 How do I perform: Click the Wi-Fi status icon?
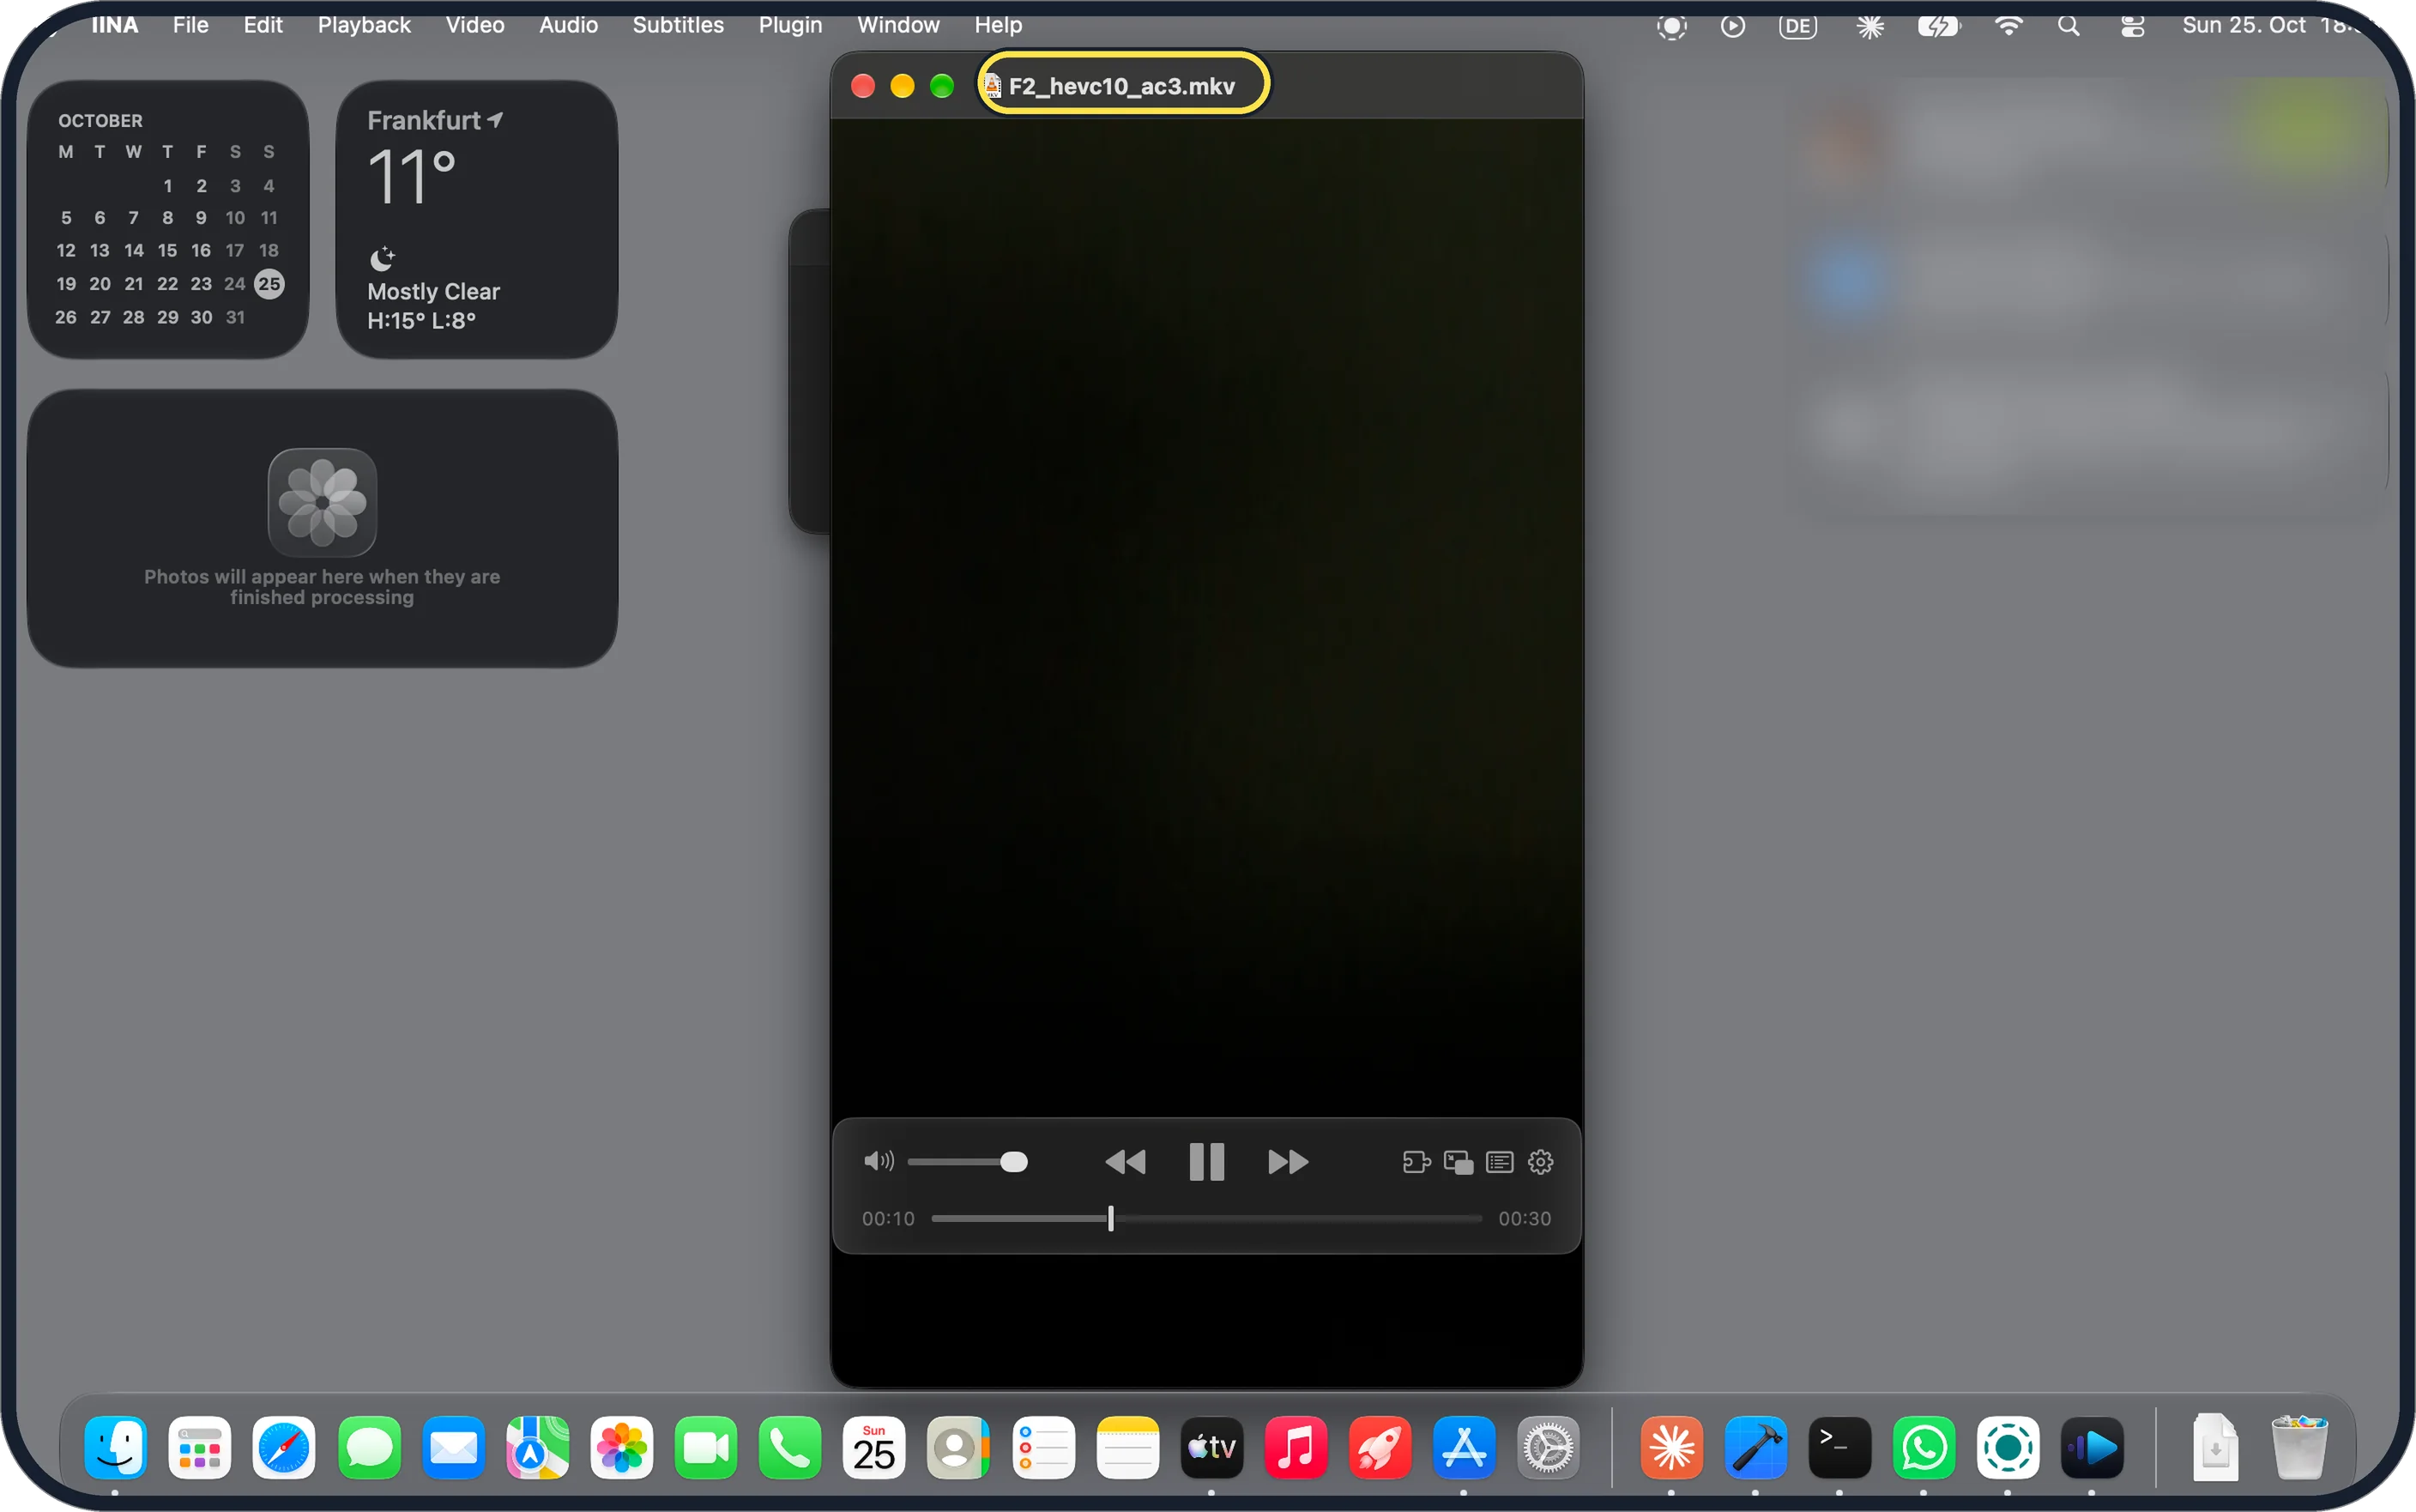pos(2007,26)
